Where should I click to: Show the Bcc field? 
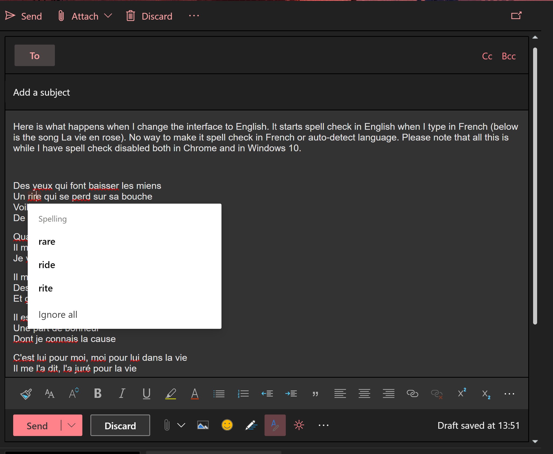[509, 56]
